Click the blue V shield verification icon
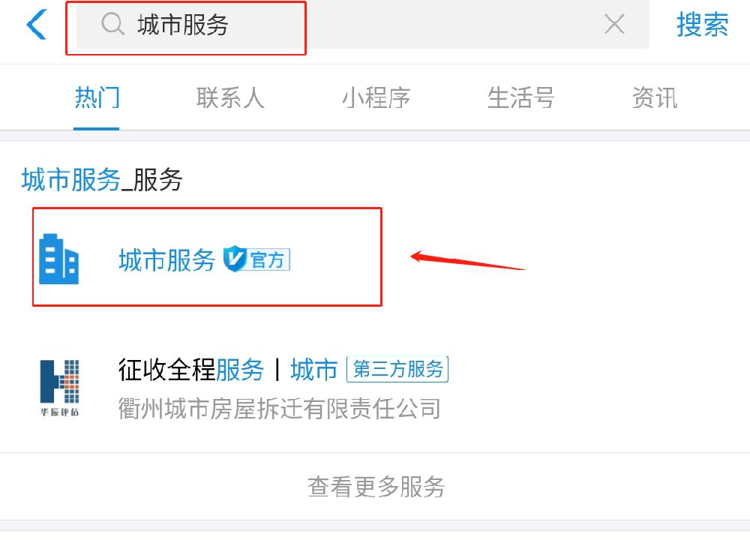Viewport: 750px width, 540px height. tap(235, 259)
